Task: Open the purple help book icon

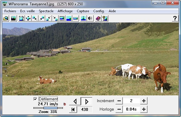Action: (x=98, y=18)
